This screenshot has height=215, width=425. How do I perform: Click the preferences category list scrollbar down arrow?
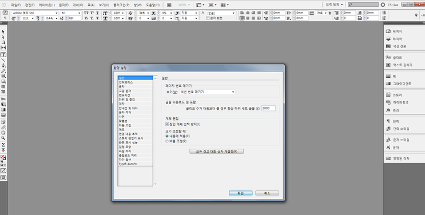pyautogui.click(x=156, y=184)
